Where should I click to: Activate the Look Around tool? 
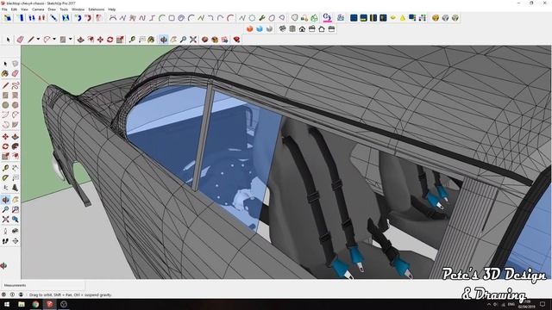tap(16, 232)
